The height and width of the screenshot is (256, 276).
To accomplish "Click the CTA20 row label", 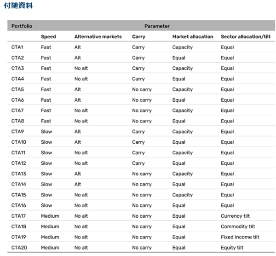I will coord(19,248).
